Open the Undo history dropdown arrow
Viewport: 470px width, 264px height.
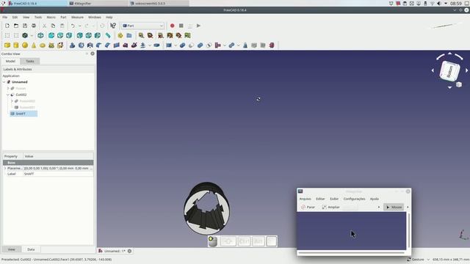(x=80, y=26)
